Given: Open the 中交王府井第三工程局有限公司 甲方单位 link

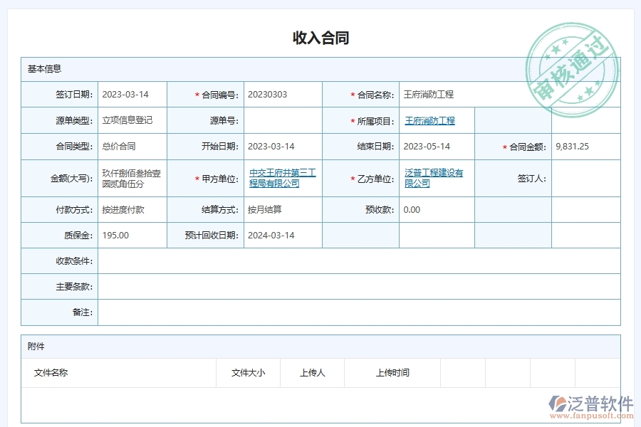Looking at the screenshot, I should (283, 177).
